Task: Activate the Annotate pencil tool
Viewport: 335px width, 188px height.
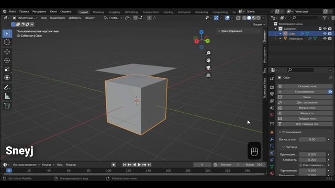Action: tap(7, 87)
